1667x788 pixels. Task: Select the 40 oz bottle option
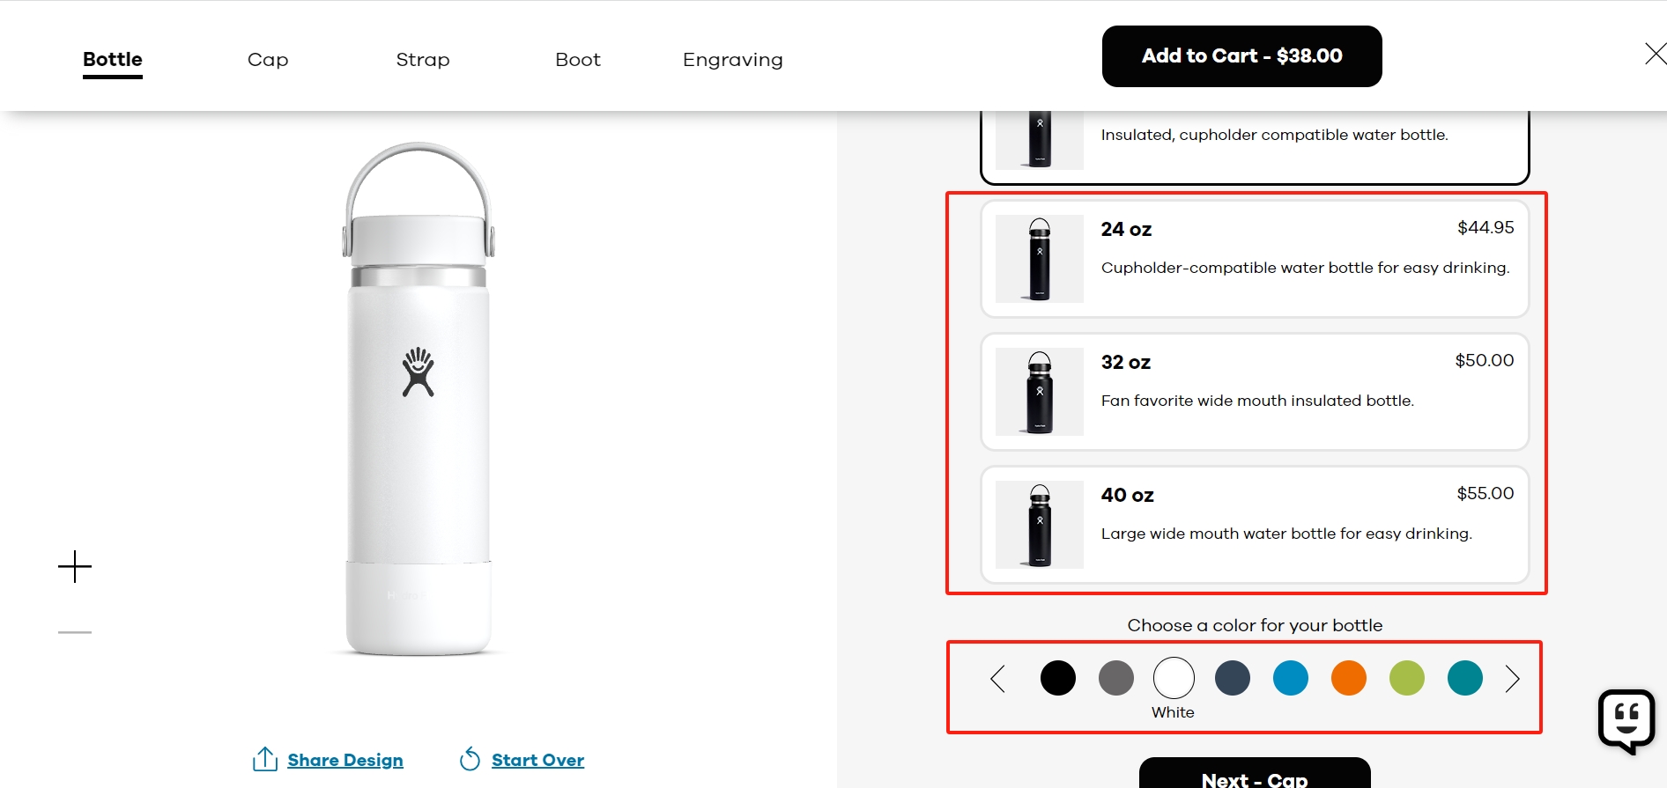[x=1255, y=525]
